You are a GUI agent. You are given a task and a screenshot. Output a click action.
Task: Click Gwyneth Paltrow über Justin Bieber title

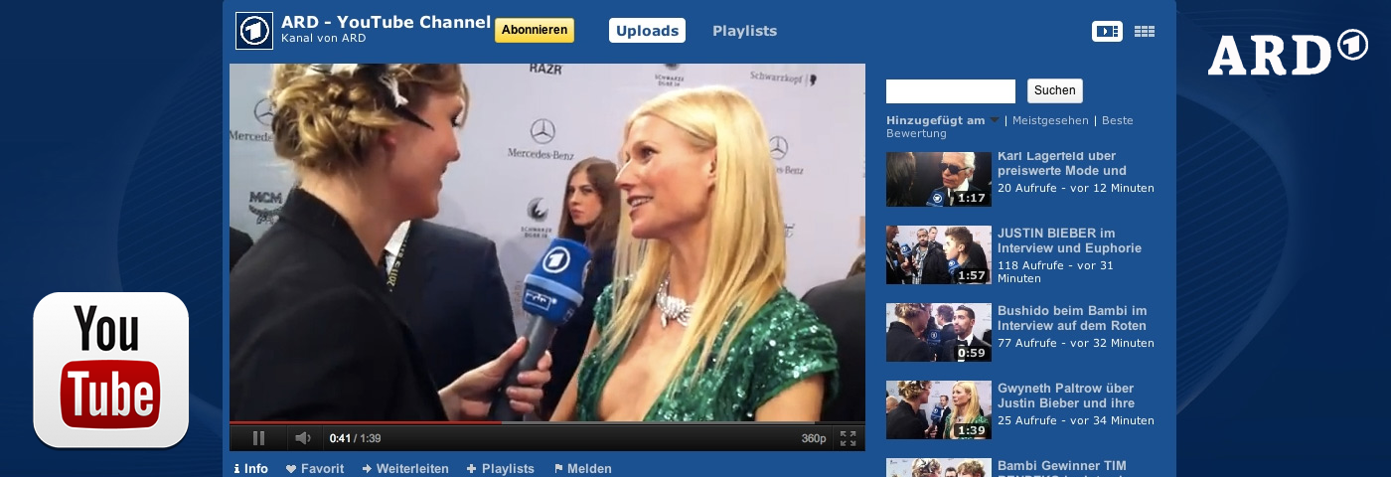click(x=1066, y=396)
